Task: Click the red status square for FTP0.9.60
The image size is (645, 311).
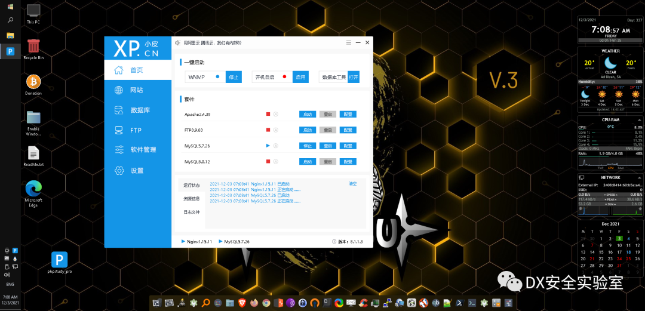Action: tap(268, 130)
